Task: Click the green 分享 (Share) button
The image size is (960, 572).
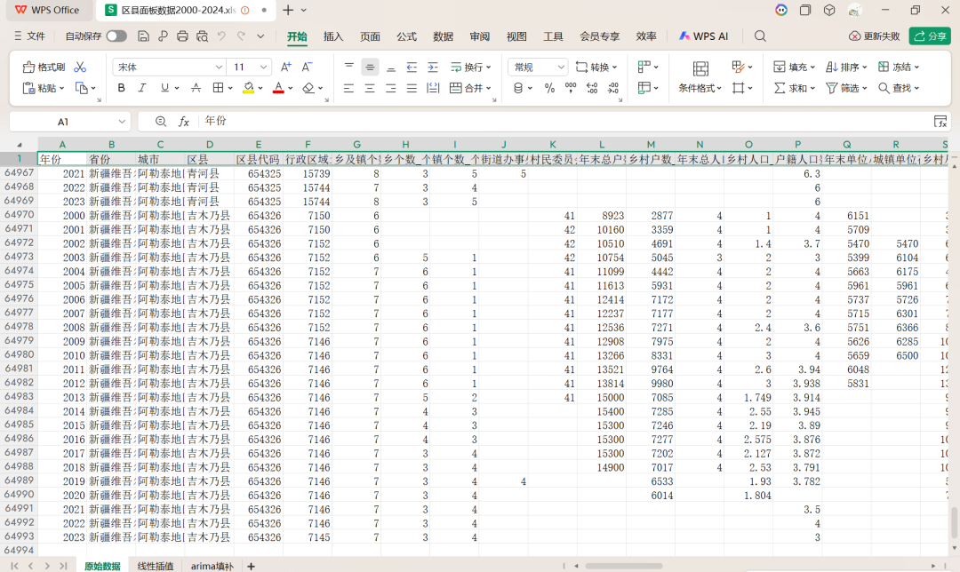Action: point(929,36)
